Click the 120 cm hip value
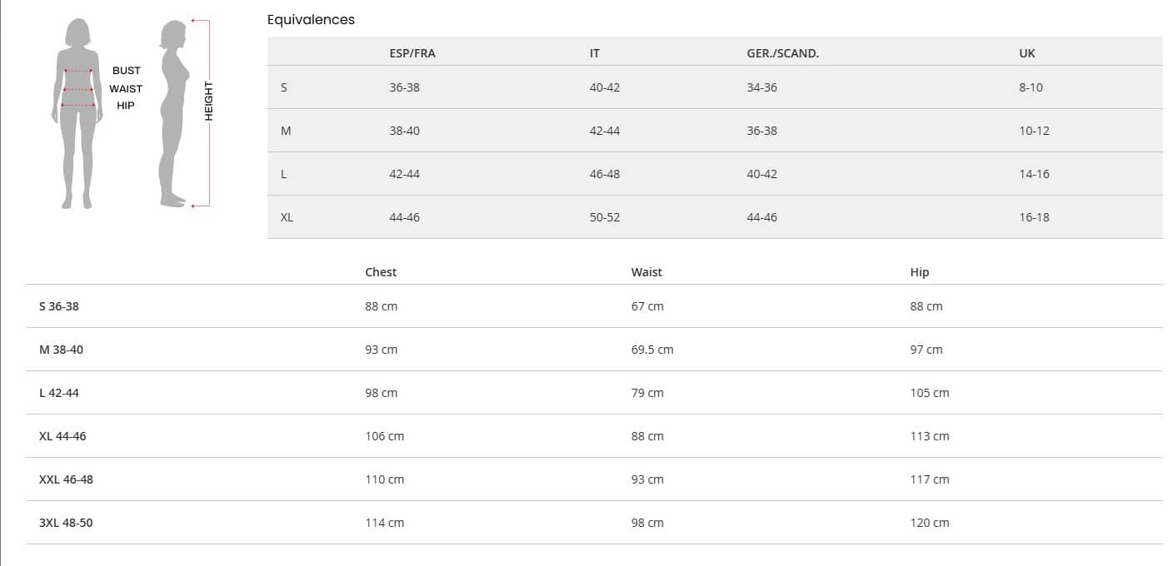Image resolution: width=1168 pixels, height=566 pixels. (x=929, y=523)
